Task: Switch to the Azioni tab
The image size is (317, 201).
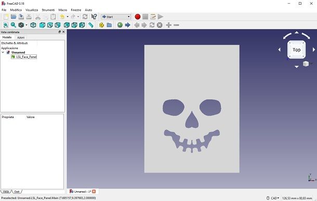Action: click(x=21, y=37)
